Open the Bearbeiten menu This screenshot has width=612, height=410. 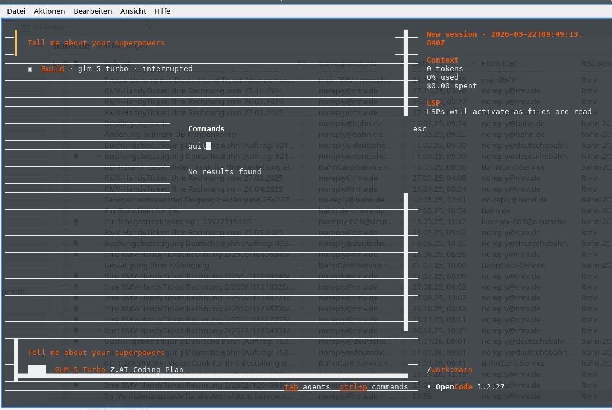(92, 11)
